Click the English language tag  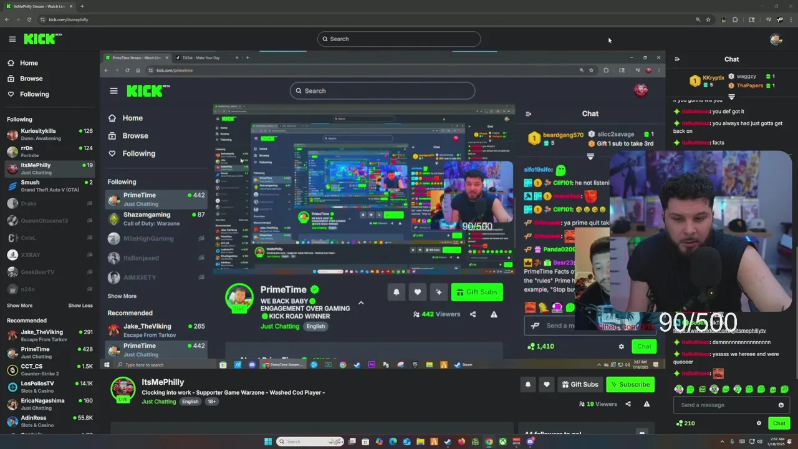point(190,402)
